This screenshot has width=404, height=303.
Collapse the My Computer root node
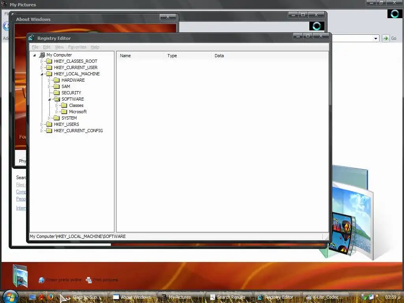click(34, 55)
